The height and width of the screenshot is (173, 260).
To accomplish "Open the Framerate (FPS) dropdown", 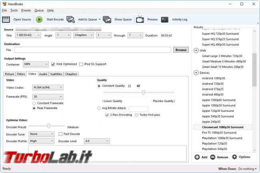I will pyautogui.click(x=48, y=97).
